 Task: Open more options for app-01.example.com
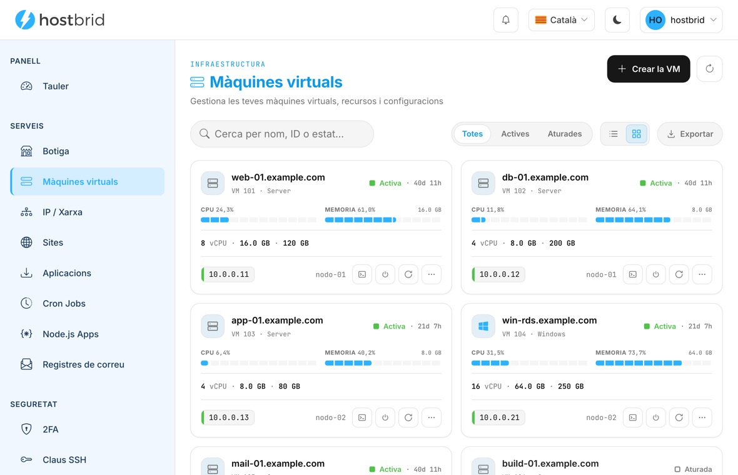click(x=431, y=417)
